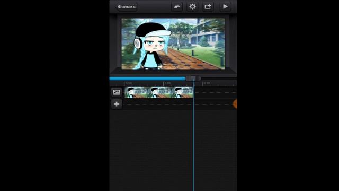Screen dimensions: 339x191
Task: Add a new track with plus icon
Action: tap(117, 104)
